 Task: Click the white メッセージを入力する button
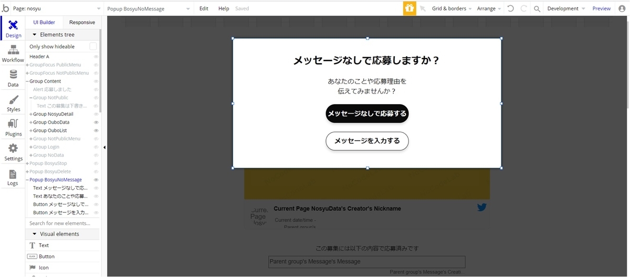pyautogui.click(x=367, y=141)
